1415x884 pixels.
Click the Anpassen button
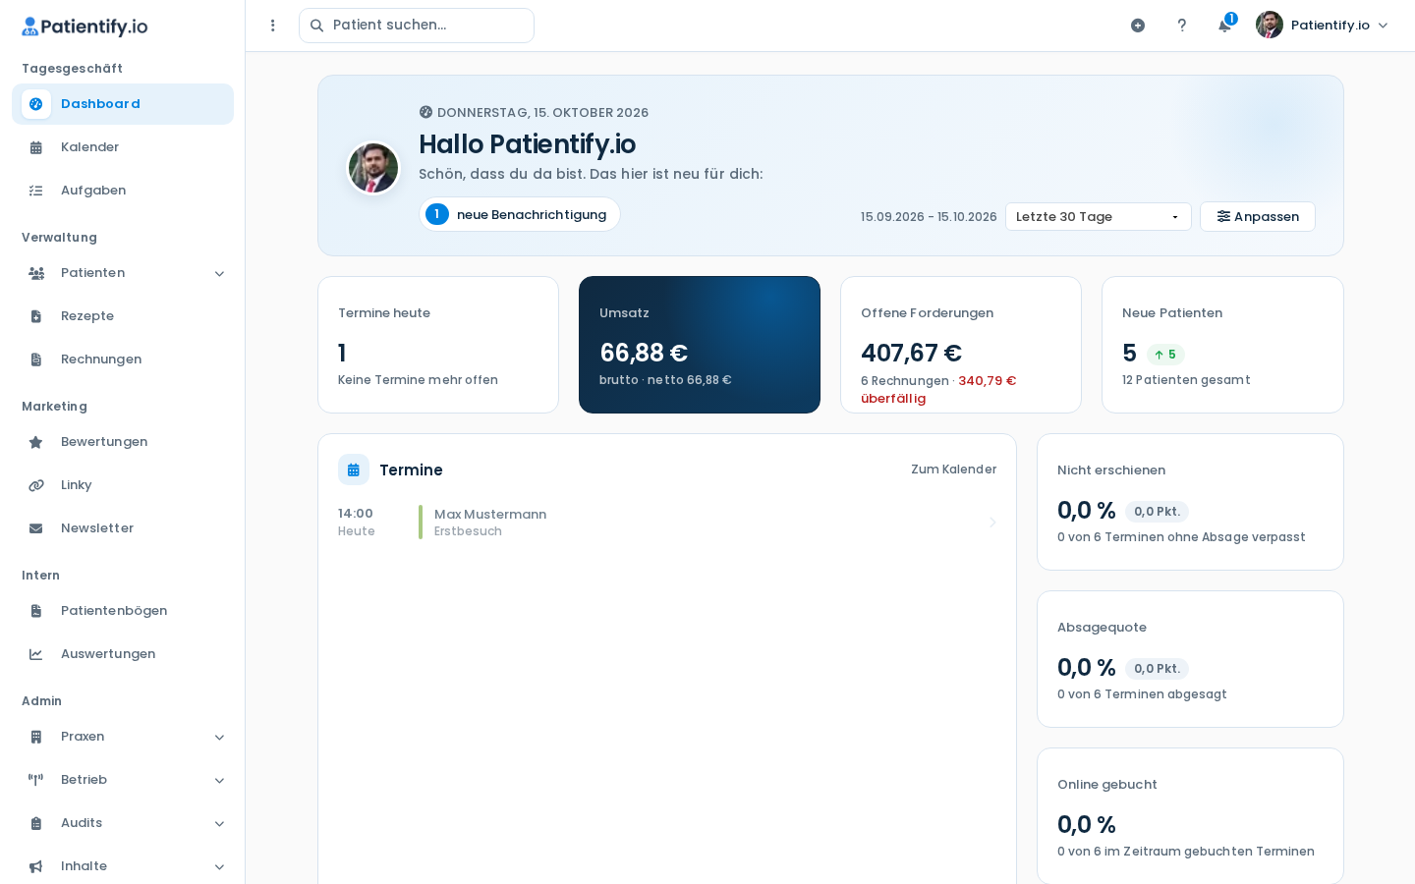[x=1258, y=217]
